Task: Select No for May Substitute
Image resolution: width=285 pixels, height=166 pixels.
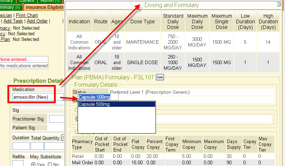Action: click(49, 164)
